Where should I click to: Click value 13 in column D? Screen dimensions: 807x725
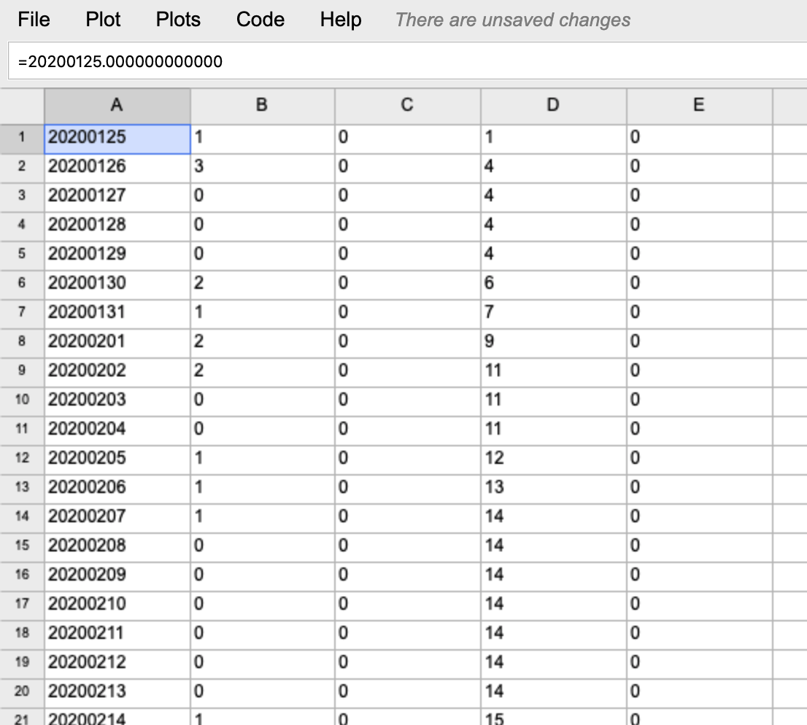[553, 489]
